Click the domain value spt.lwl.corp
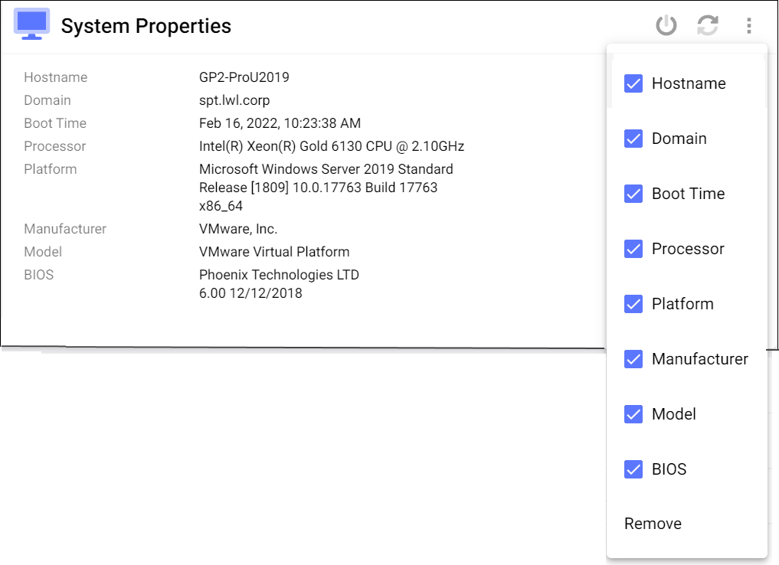Viewport: 779px width, 565px height. click(x=234, y=100)
